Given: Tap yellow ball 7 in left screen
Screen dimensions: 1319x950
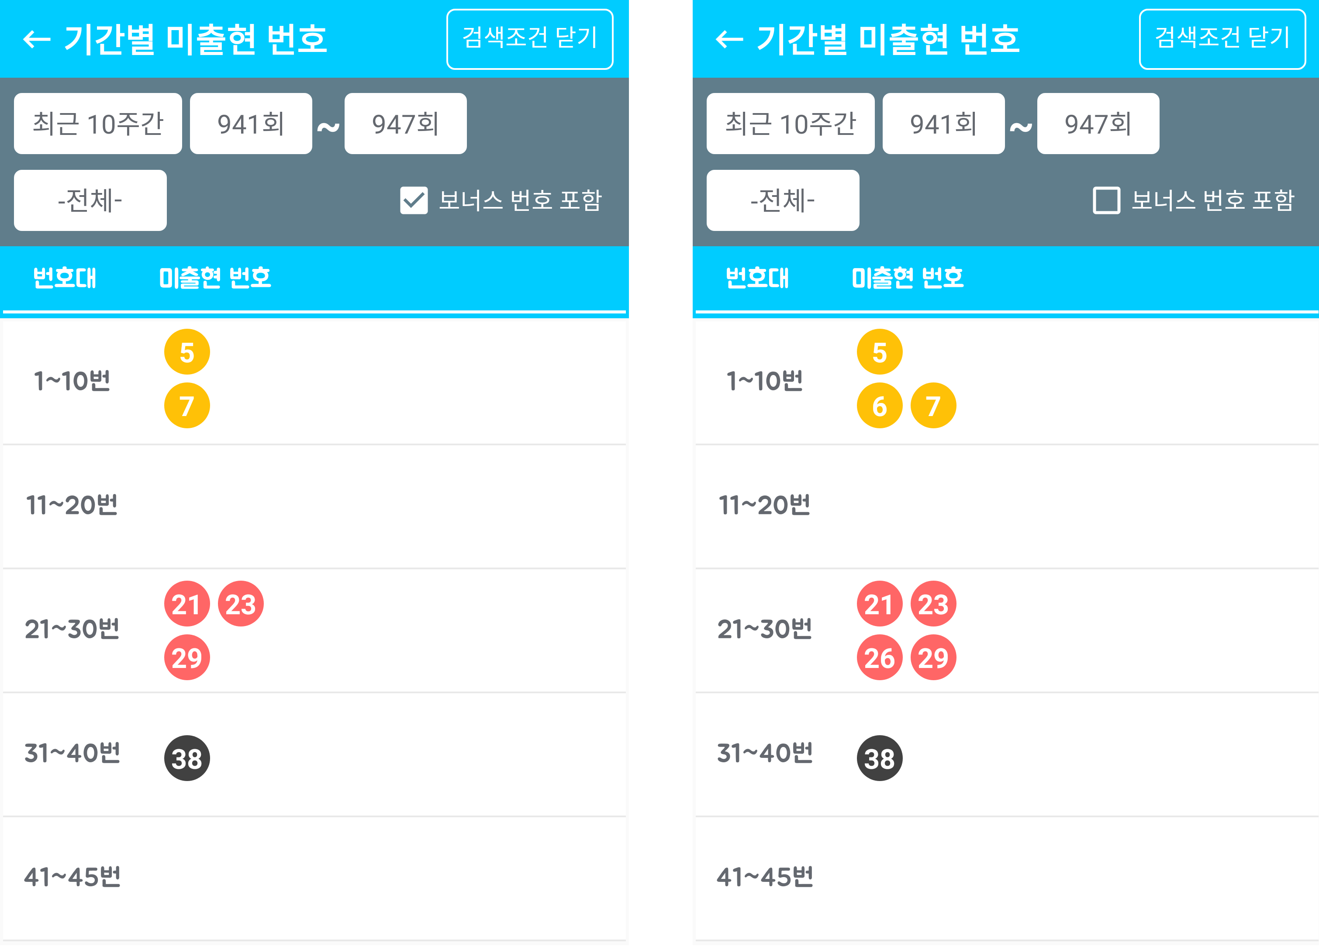Looking at the screenshot, I should 186,406.
